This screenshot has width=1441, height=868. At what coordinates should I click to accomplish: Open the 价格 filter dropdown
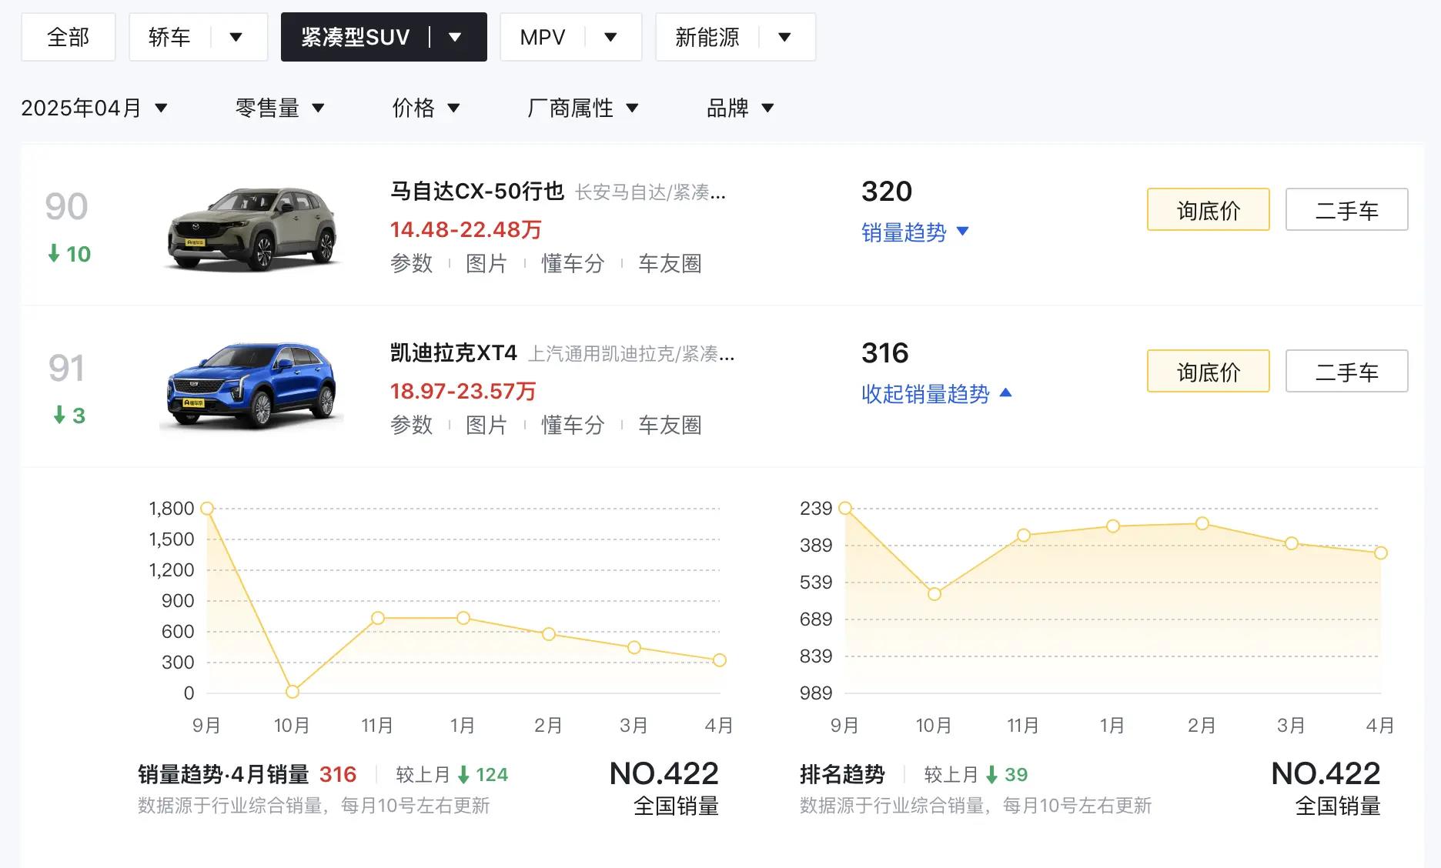426,108
